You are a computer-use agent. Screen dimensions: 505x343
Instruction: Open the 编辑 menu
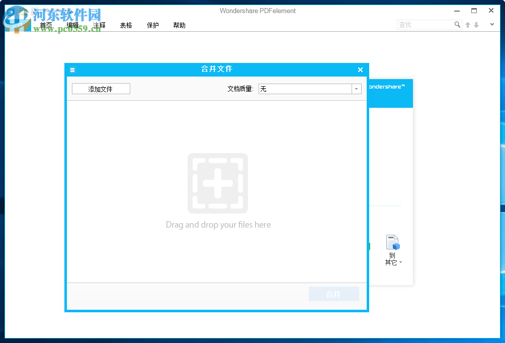73,25
